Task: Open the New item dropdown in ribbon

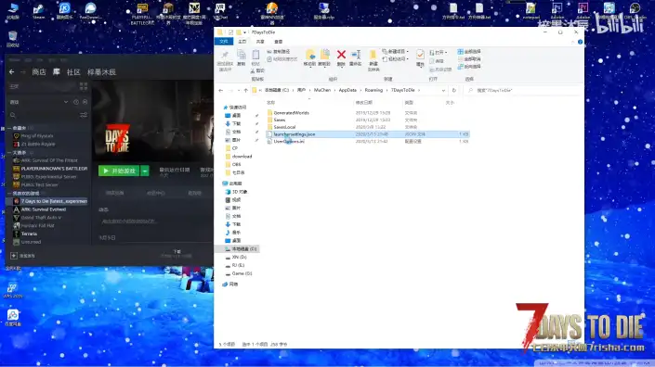Action: (x=396, y=52)
